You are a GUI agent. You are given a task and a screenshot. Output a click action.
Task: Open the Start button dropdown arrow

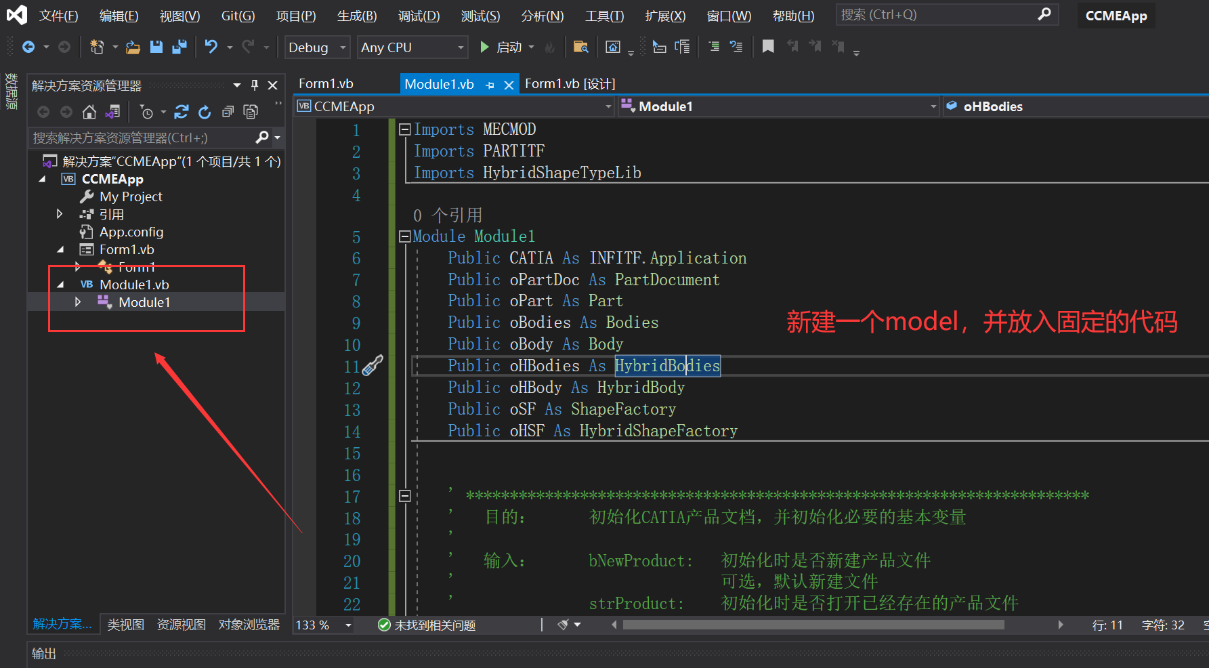(x=531, y=47)
